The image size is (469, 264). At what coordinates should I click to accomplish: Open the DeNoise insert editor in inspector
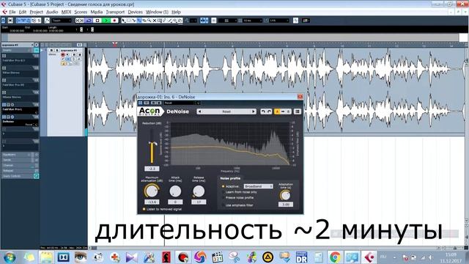12,117
